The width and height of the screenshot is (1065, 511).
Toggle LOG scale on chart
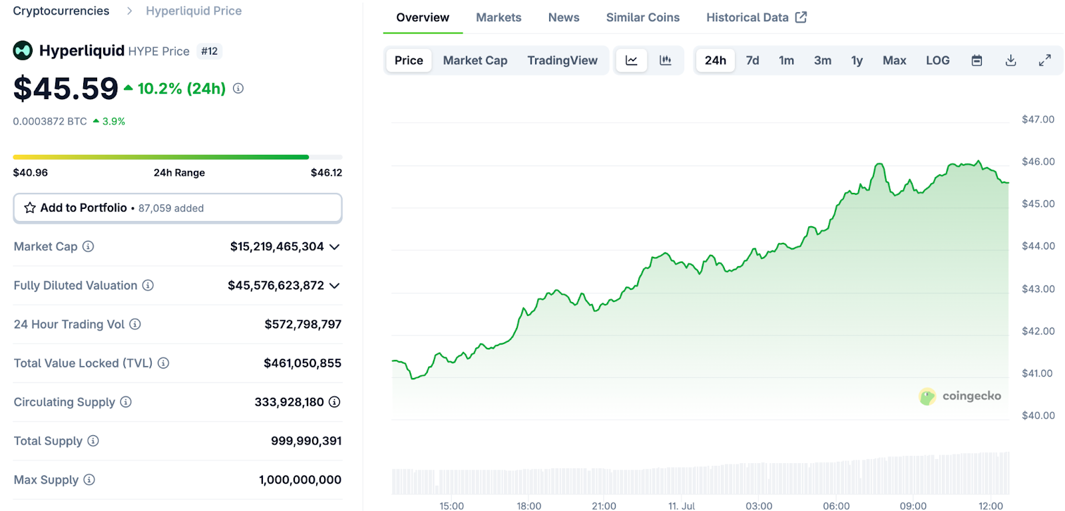[x=937, y=61]
